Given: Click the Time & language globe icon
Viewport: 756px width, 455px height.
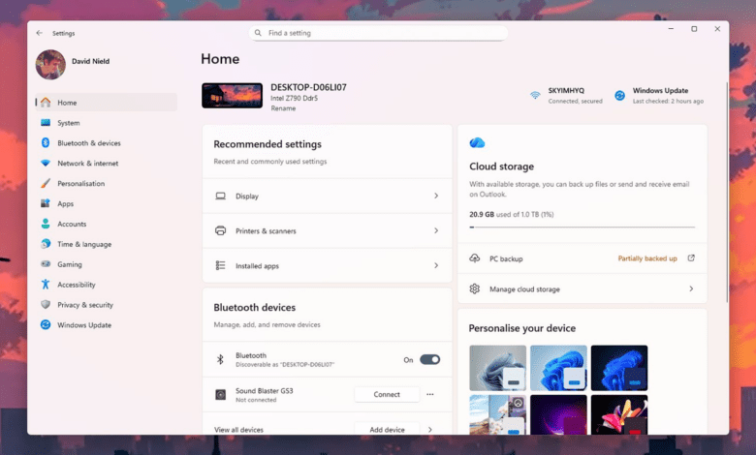Looking at the screenshot, I should point(46,244).
